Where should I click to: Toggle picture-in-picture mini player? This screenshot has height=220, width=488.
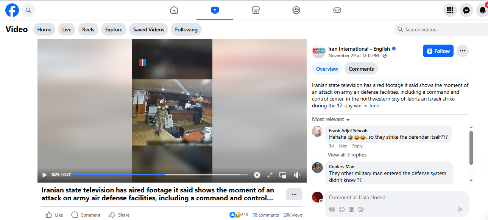click(283, 175)
